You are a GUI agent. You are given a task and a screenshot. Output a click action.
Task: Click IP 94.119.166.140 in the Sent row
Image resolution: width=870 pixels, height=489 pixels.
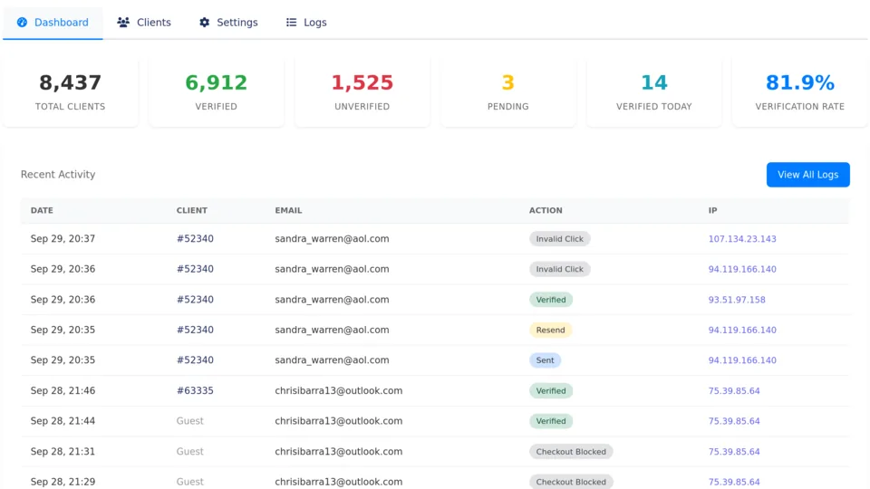tap(742, 360)
